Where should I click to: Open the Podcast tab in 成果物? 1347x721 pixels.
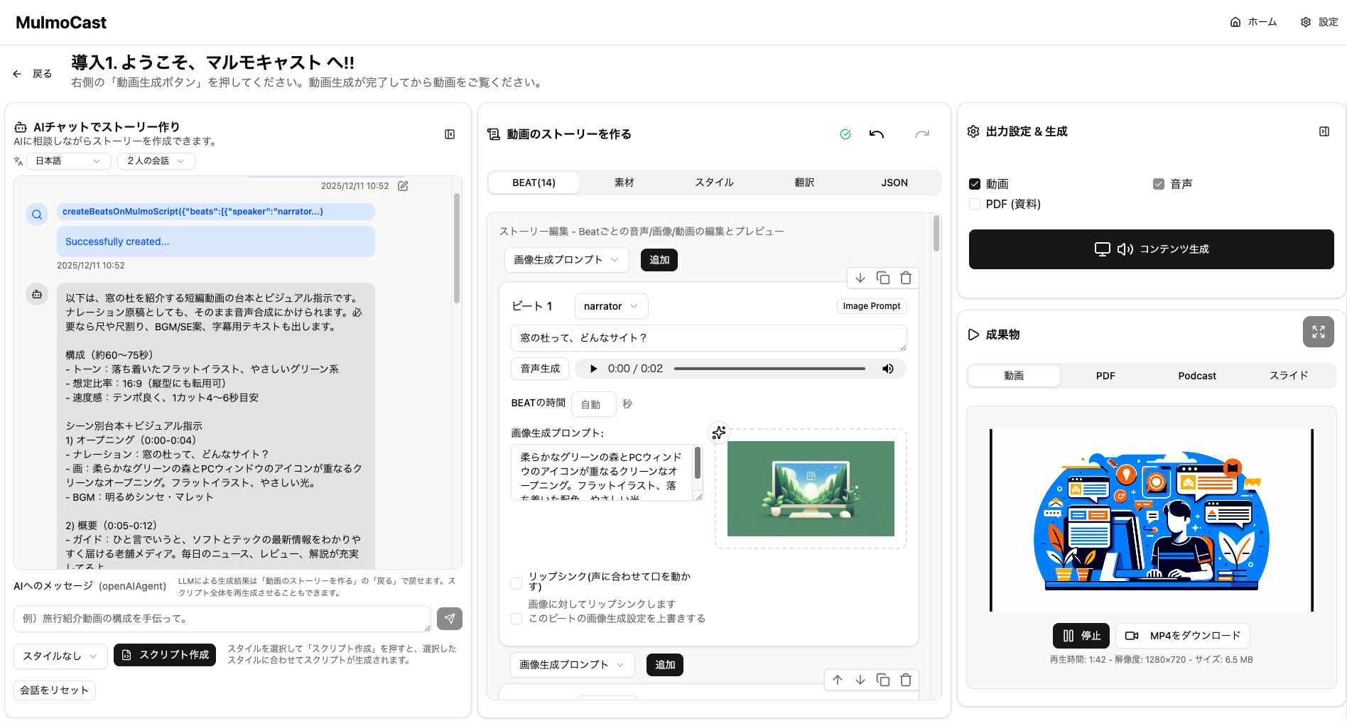pyautogui.click(x=1196, y=375)
